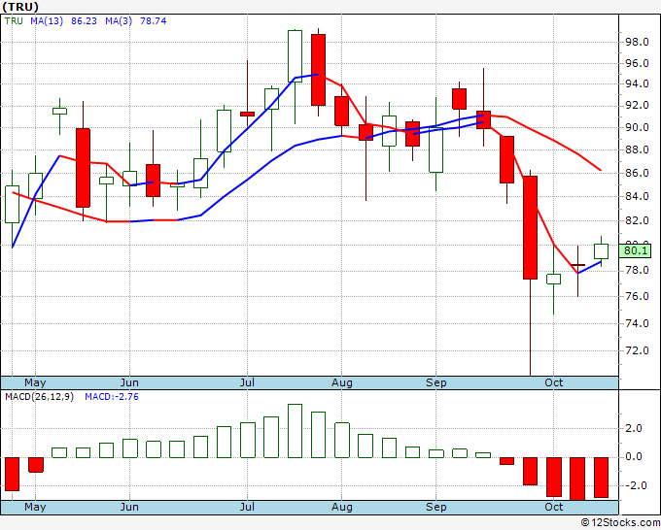Click the 98.0 price axis label
661x530 pixels.
tap(637, 42)
